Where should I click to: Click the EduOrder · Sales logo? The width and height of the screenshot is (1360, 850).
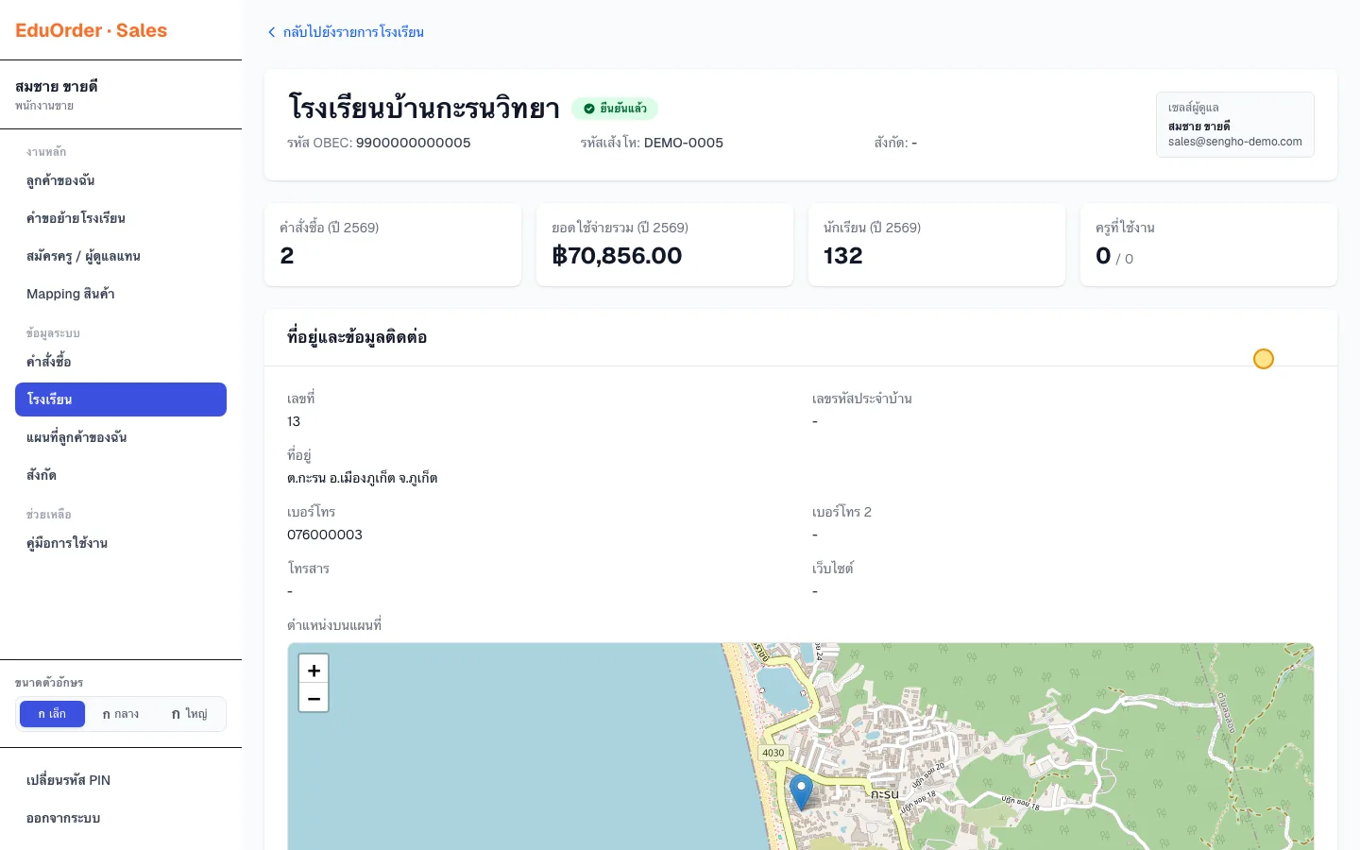click(x=91, y=30)
